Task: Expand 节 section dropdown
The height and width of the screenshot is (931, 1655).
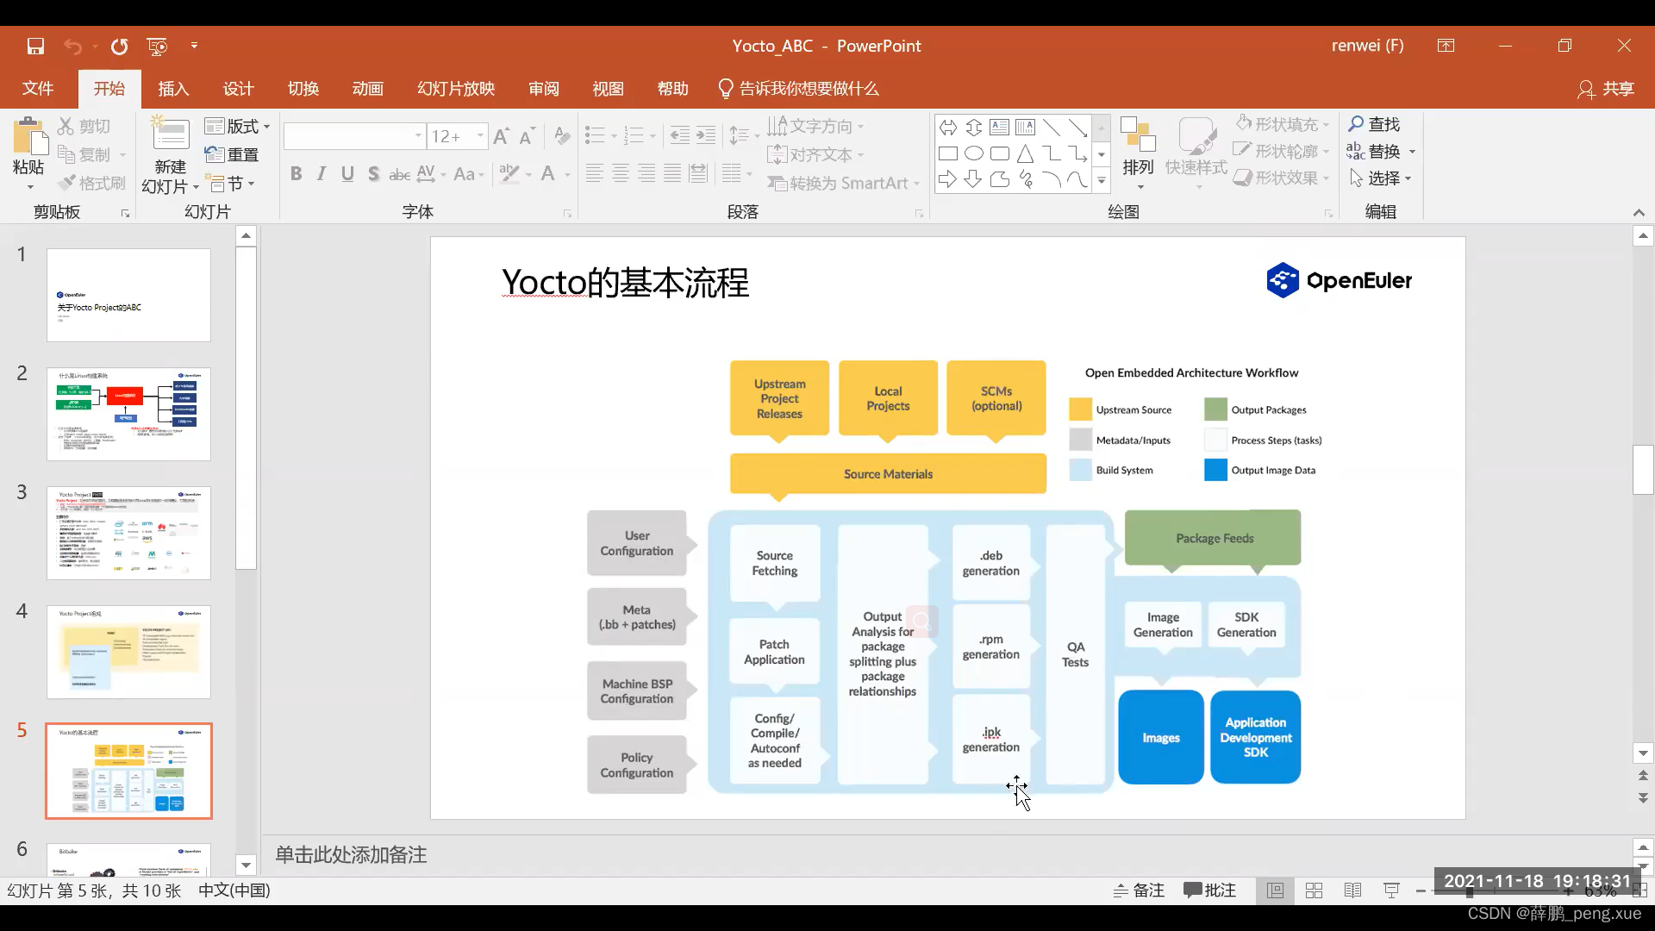Action: click(229, 184)
